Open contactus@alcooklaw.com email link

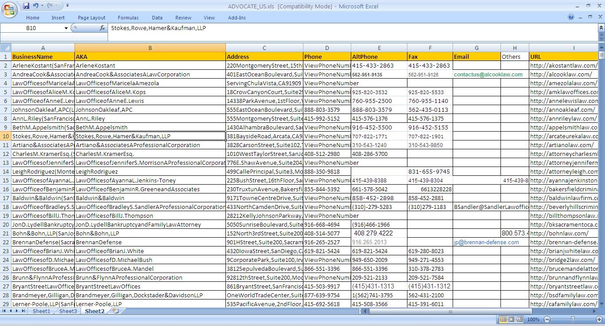coord(488,75)
